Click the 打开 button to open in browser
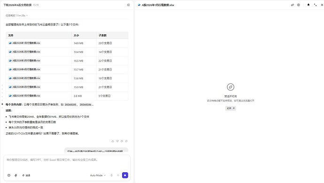Image resolution: width=324 pixels, height=183 pixels. (231, 108)
